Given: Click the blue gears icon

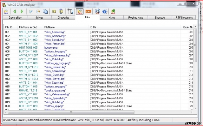Looking at the screenshot, I should (x=97, y=11).
